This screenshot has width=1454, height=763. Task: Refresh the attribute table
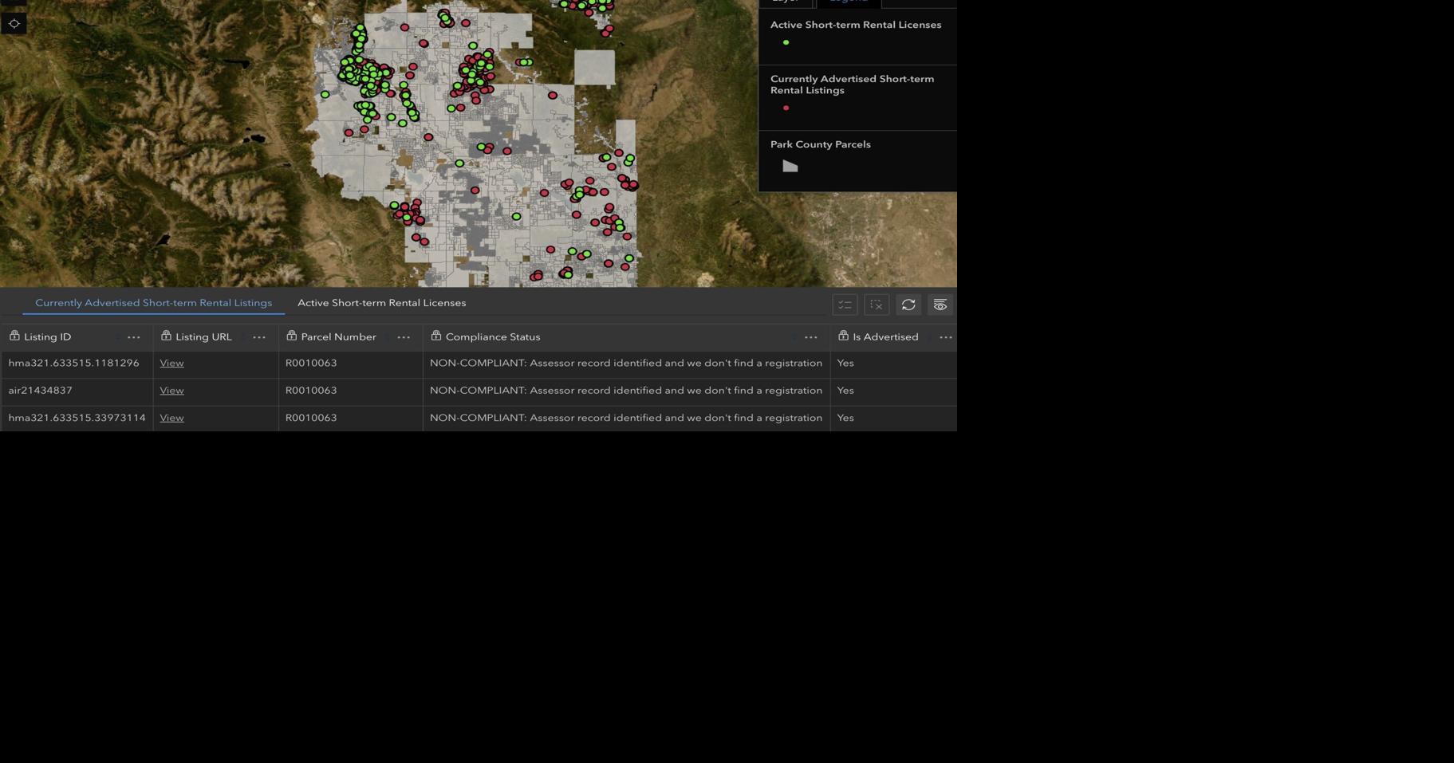click(908, 305)
